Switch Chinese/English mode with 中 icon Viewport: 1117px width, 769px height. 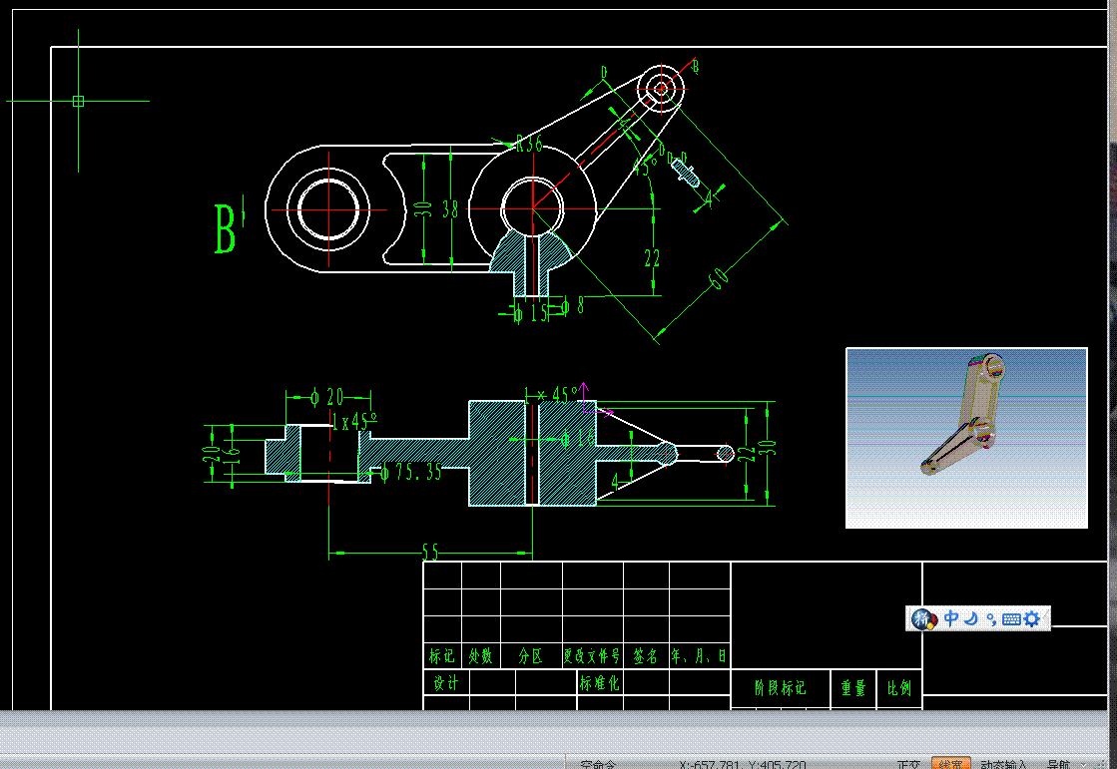951,618
